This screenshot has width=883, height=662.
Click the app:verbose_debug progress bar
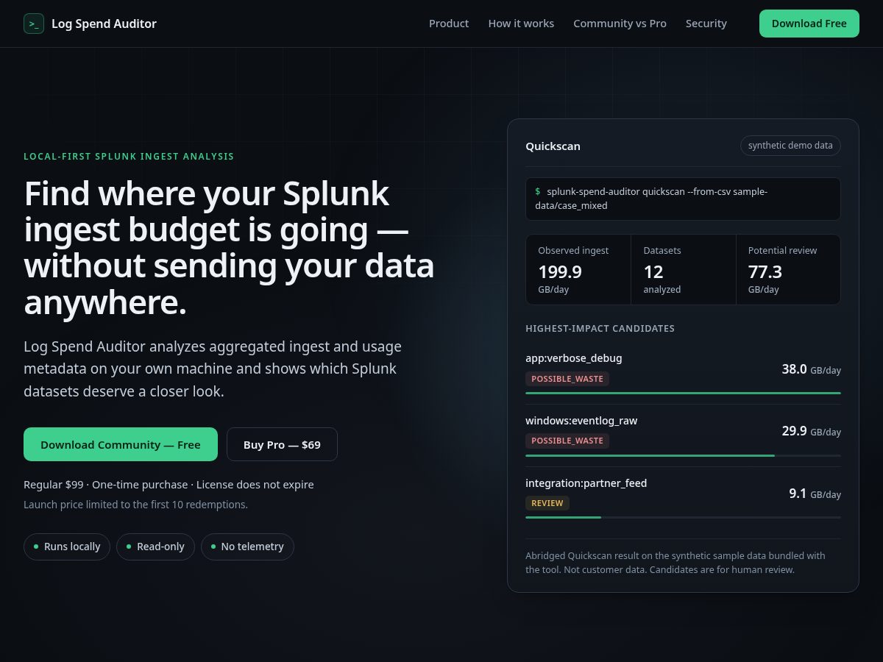[683, 394]
